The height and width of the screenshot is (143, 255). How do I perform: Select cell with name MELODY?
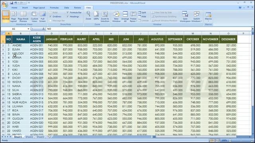tap(21, 54)
